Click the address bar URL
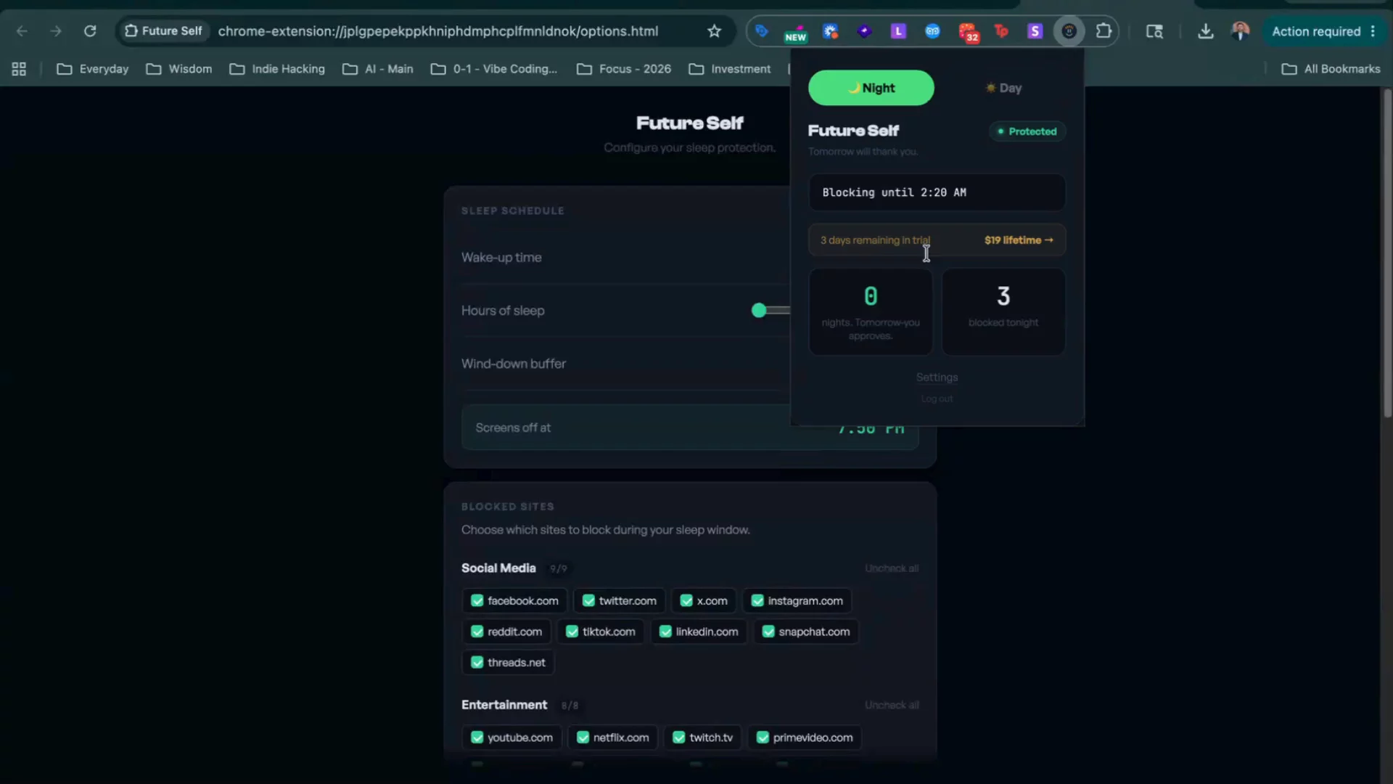Viewport: 1393px width, 784px height. coord(438,31)
